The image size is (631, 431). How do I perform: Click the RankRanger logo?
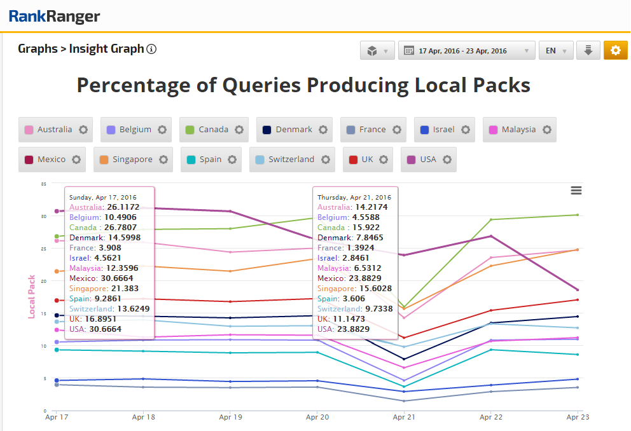[x=54, y=17]
